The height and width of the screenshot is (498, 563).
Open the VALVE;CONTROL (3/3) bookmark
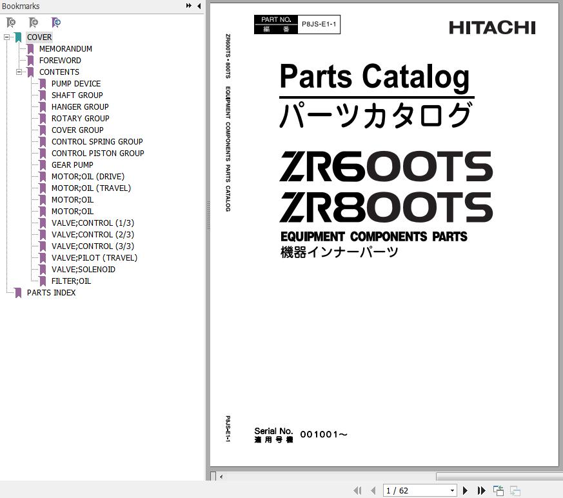tap(93, 246)
